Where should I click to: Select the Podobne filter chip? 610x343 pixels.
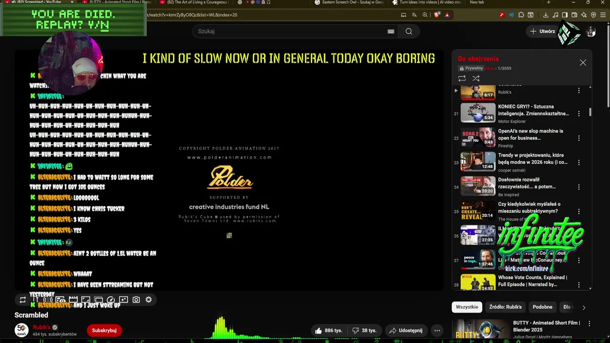pos(542,307)
